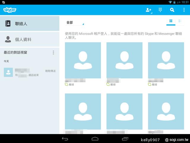Viewport: 190px width, 143px height.
Task: Open third contact avatar in bottom row
Action: point(166,111)
